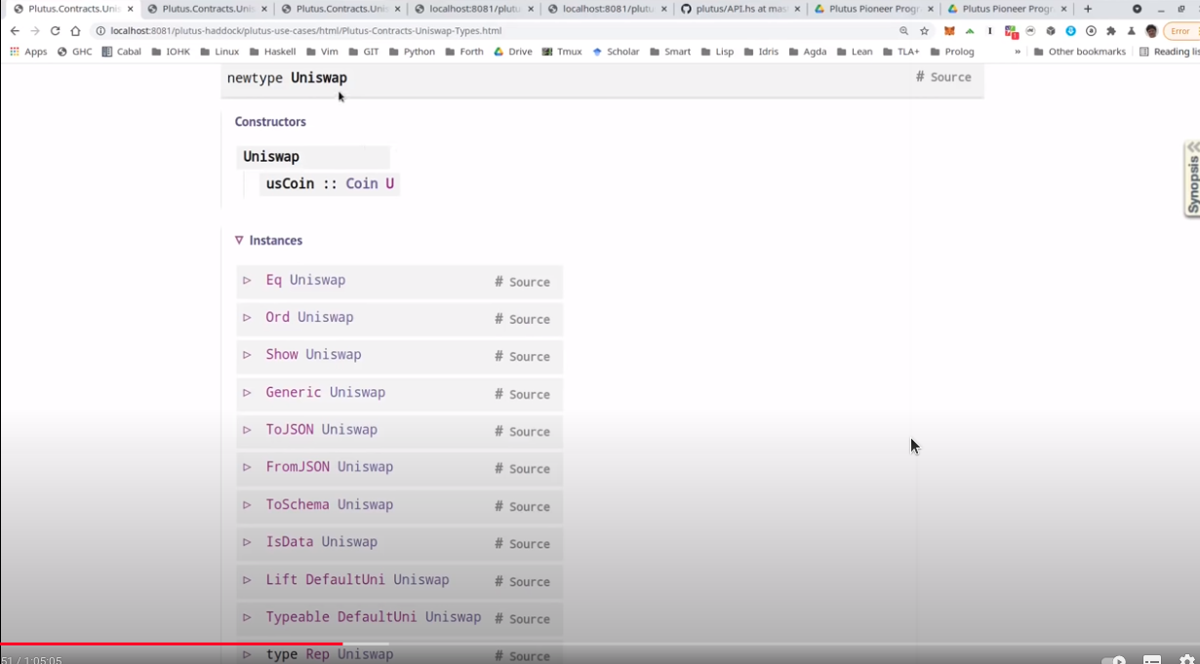Toggle the YouTube autoplay switch

tap(1113, 660)
